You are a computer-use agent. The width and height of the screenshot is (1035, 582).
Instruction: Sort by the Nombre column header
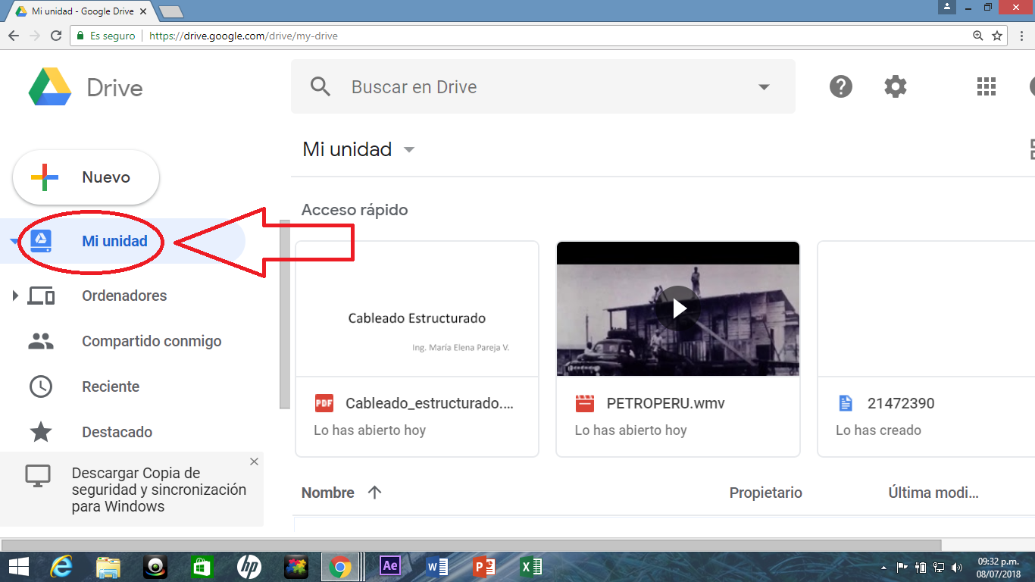[328, 493]
